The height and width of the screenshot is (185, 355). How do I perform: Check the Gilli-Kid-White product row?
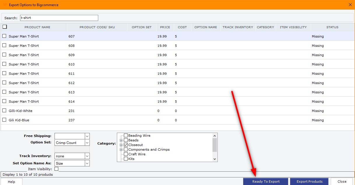[x=4, y=111]
